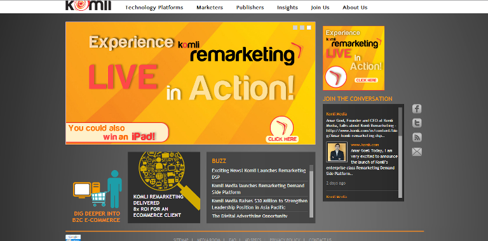Open the Join Us menu
488x241 pixels.
[320, 8]
